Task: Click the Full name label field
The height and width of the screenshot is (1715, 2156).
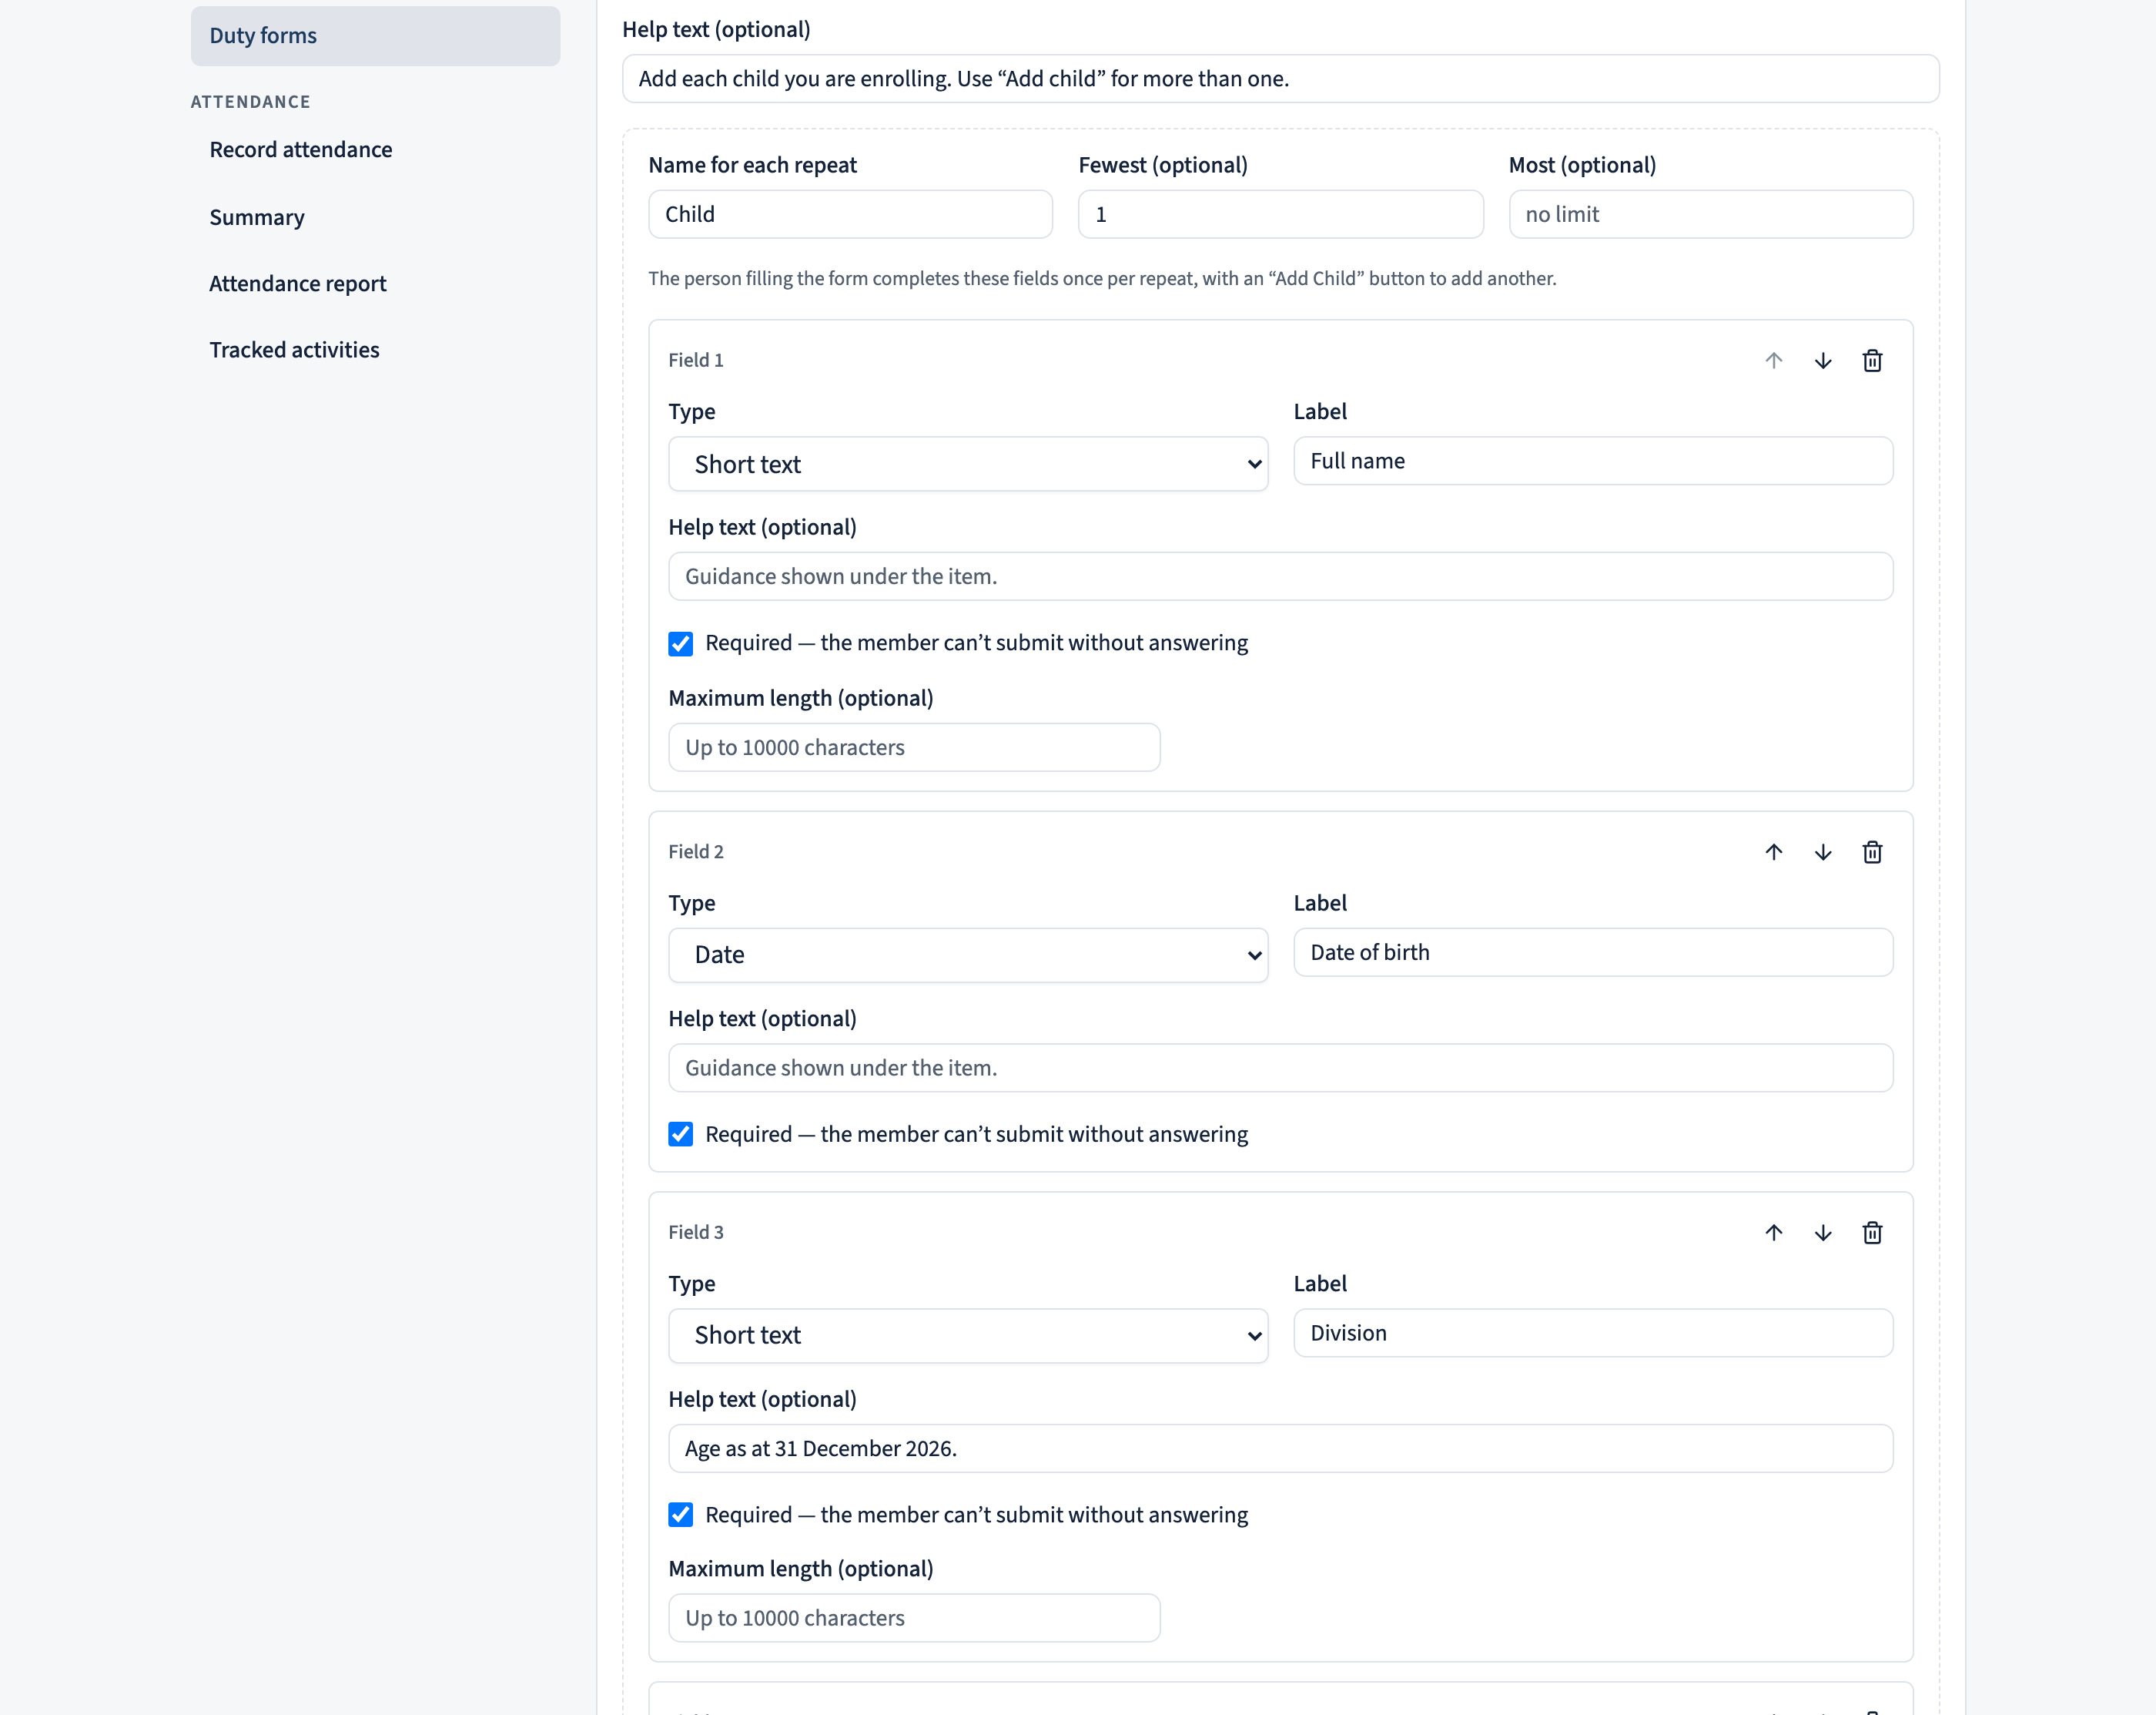Action: click(1593, 461)
